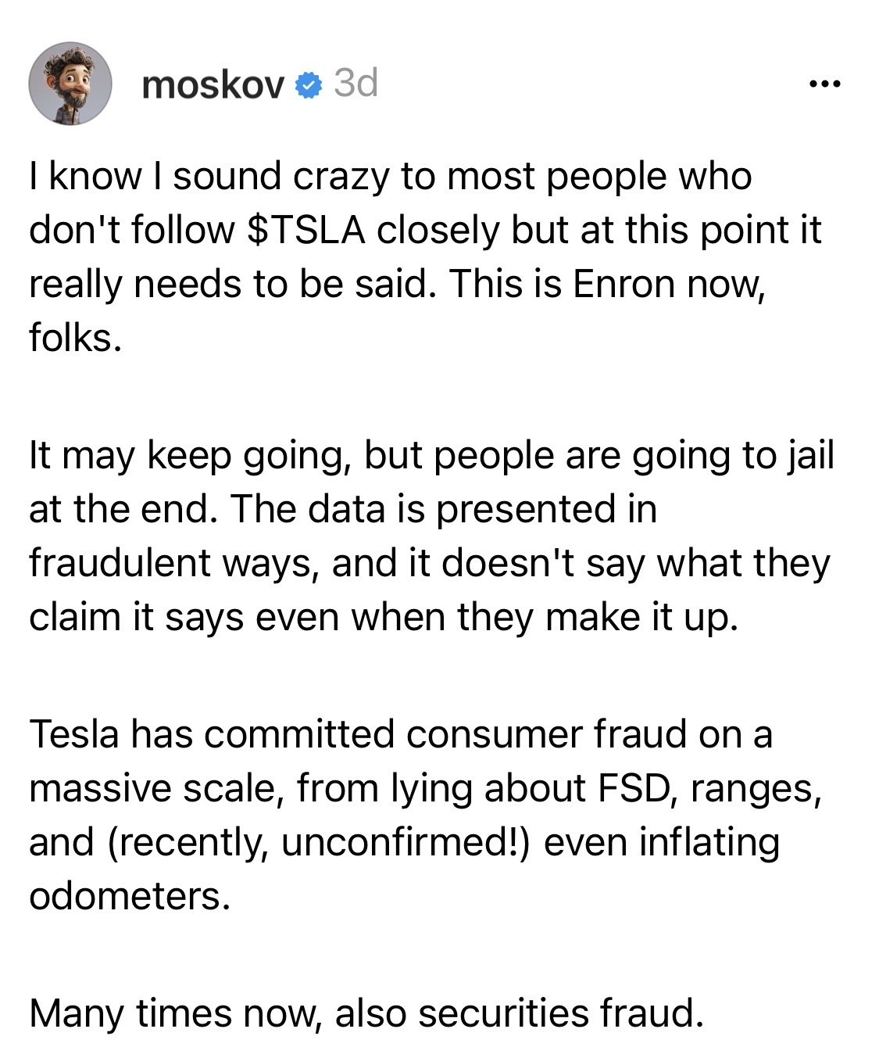Image resolution: width=879 pixels, height=1054 pixels.
Task: Click the first paragraph starting 'I know I sound'
Action: (425, 256)
